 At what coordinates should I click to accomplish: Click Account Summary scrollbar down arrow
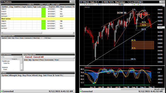coord(21,70)
